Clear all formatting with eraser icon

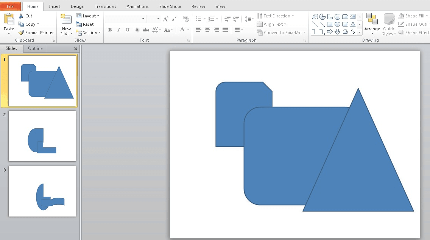tap(186, 19)
